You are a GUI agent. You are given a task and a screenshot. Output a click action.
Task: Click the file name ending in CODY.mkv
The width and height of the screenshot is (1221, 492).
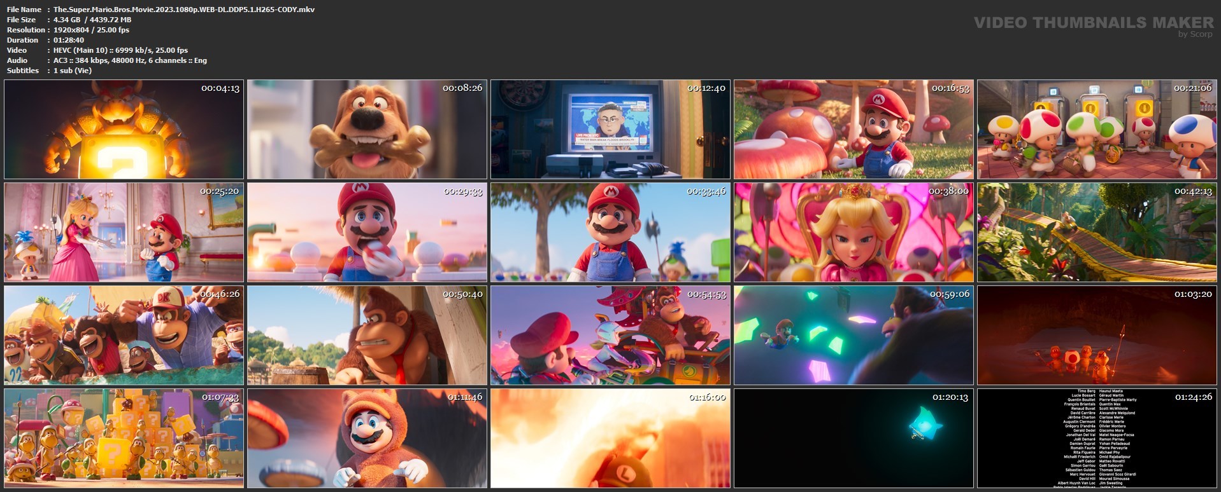[x=183, y=10]
